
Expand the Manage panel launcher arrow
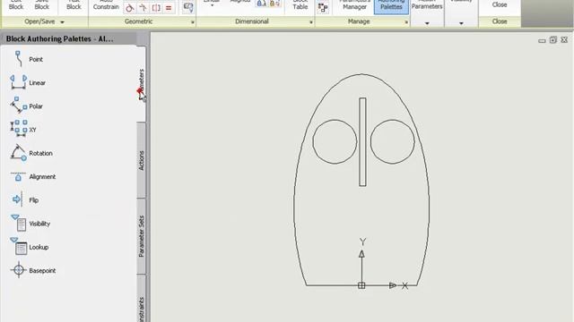[406, 22]
